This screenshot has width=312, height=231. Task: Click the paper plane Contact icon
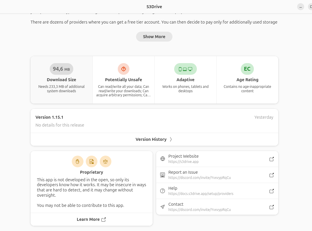(x=163, y=207)
